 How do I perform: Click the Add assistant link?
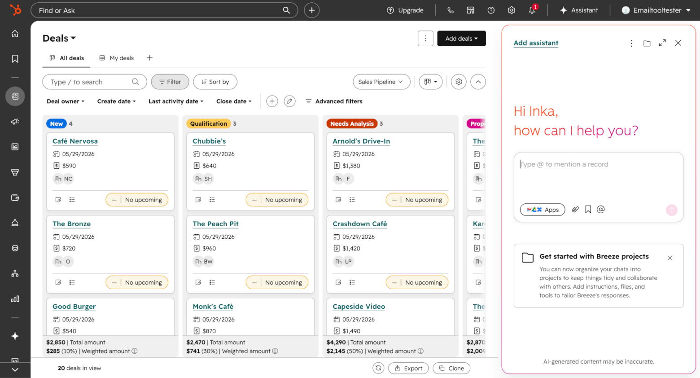[536, 43]
